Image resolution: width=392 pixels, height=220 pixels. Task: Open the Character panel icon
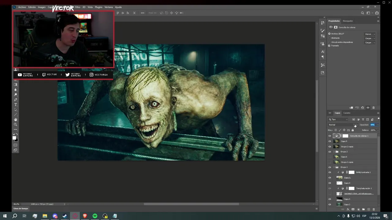(322, 52)
